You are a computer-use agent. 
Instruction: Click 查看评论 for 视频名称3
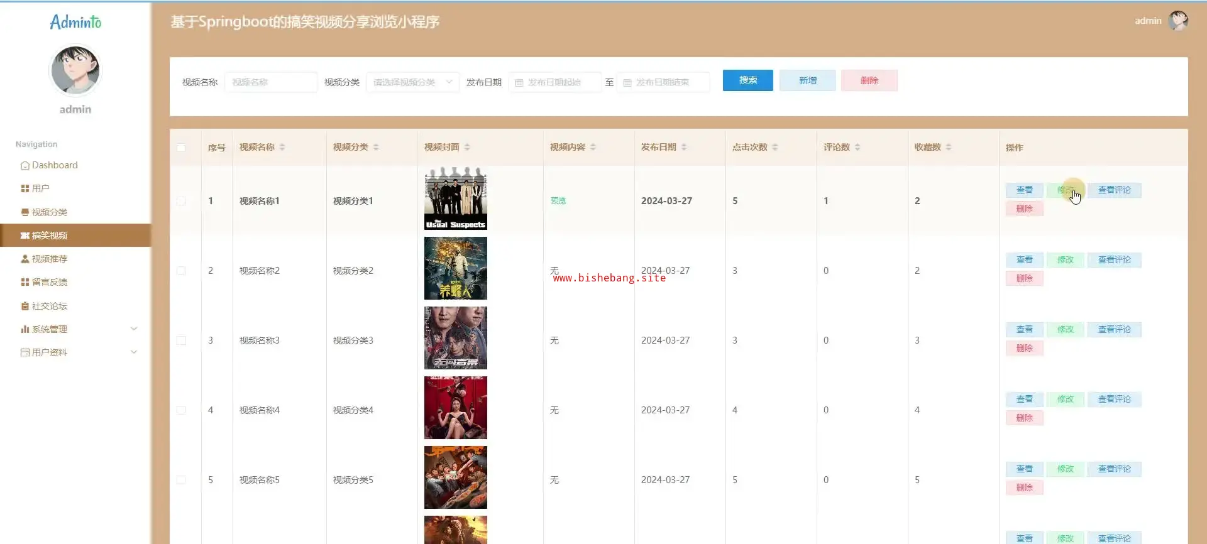[x=1115, y=330]
